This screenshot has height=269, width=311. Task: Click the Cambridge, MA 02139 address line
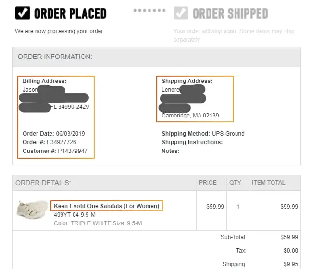click(190, 116)
